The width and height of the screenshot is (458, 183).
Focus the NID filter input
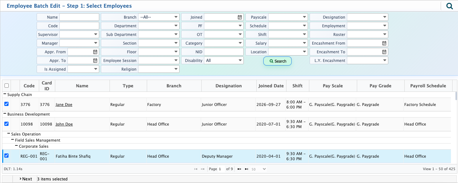click(x=224, y=52)
